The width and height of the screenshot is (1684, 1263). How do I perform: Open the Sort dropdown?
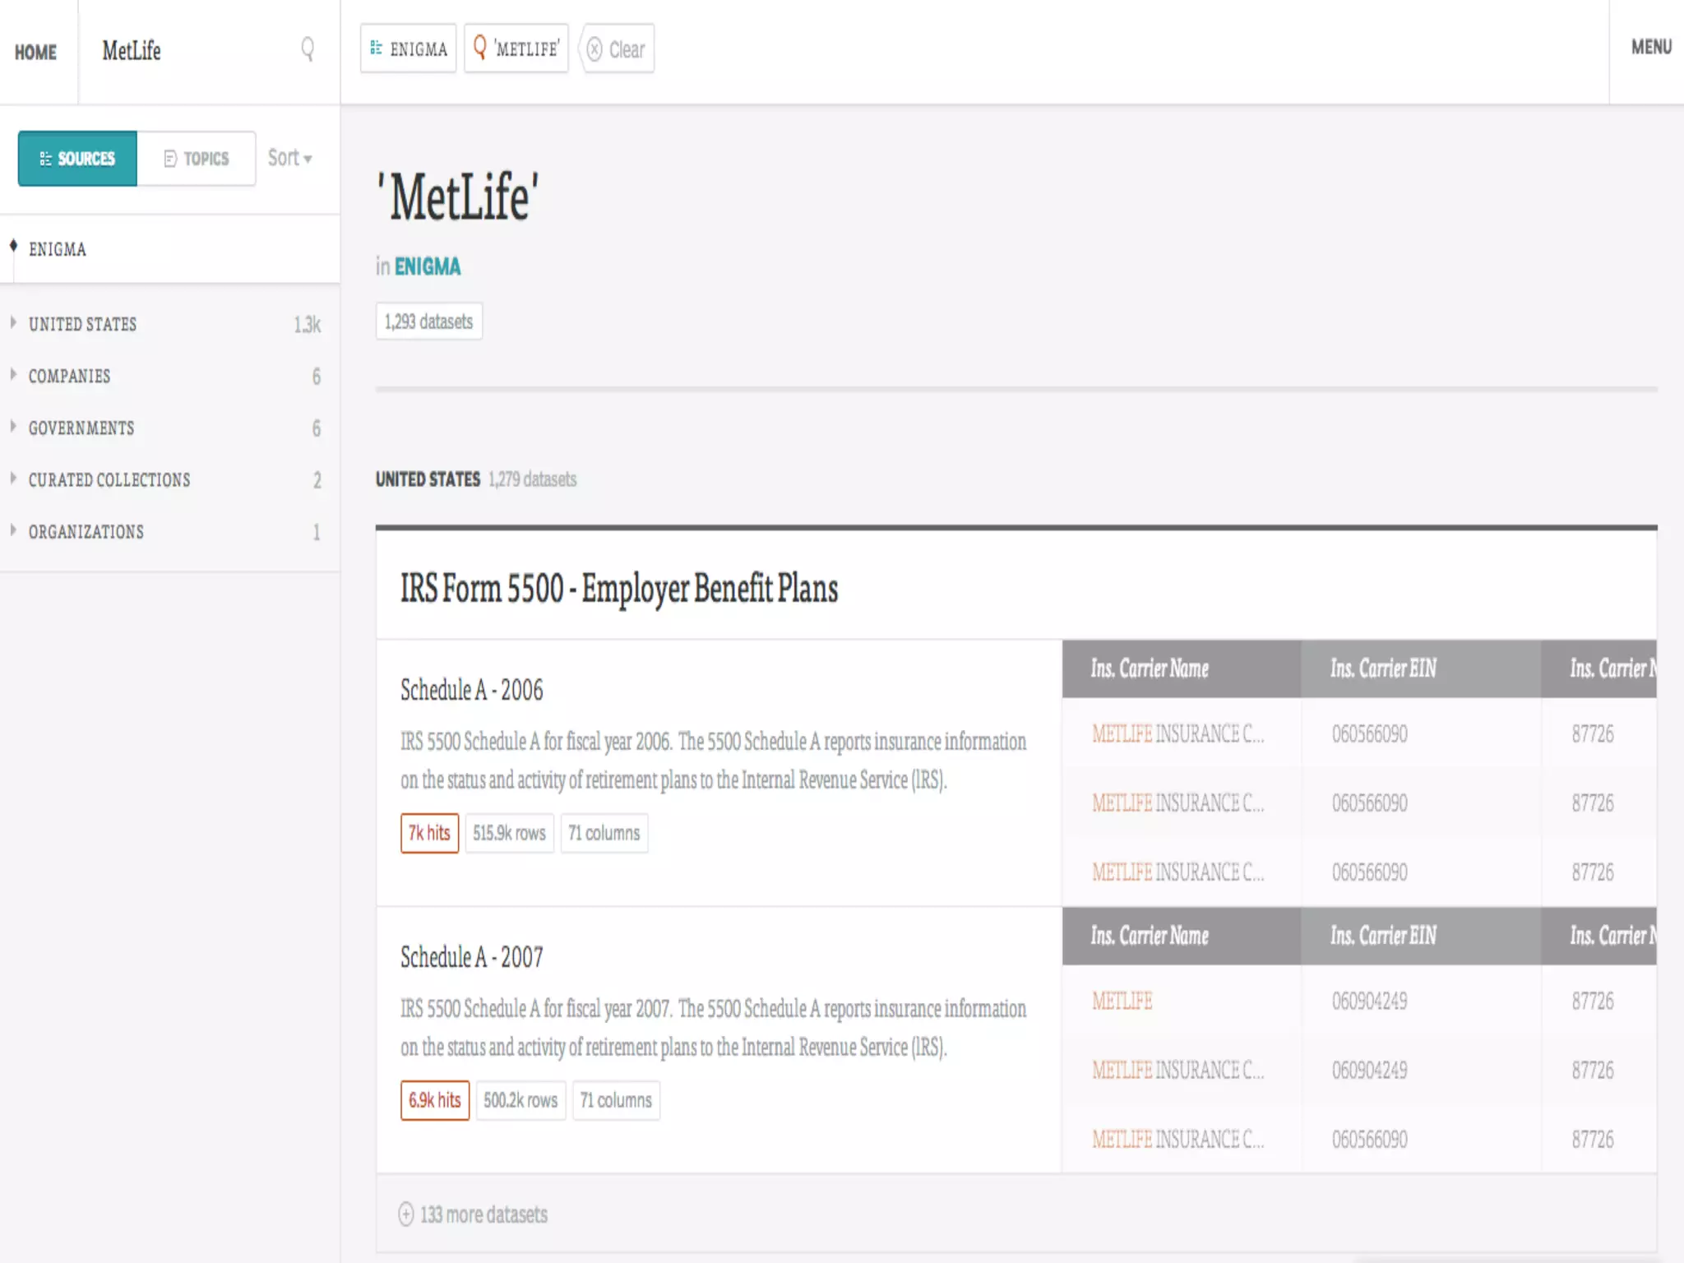(x=289, y=158)
